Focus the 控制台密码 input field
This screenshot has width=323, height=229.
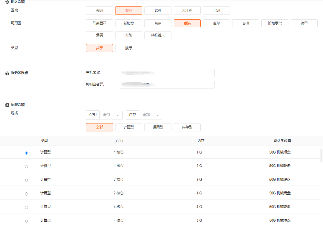click(x=167, y=85)
